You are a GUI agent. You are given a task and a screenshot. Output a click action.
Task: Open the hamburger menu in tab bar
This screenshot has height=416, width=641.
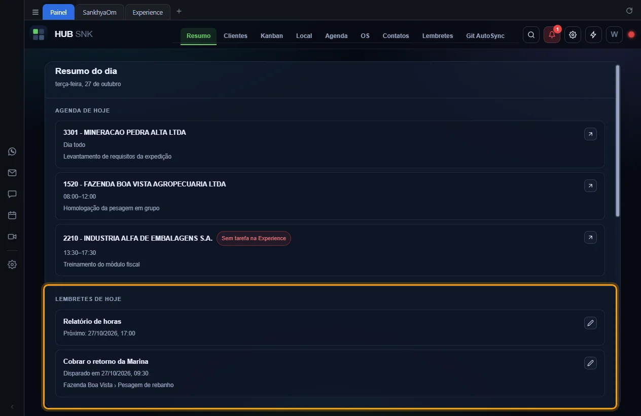(x=35, y=12)
